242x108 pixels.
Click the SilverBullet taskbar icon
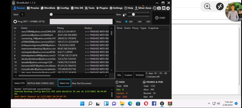(162, 103)
